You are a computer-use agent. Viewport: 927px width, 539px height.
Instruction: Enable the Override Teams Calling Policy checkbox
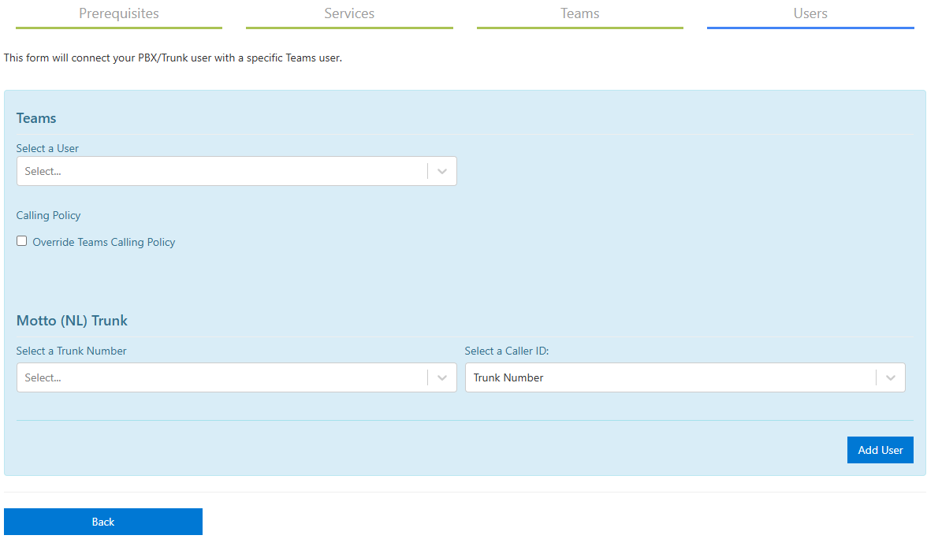[x=22, y=241]
